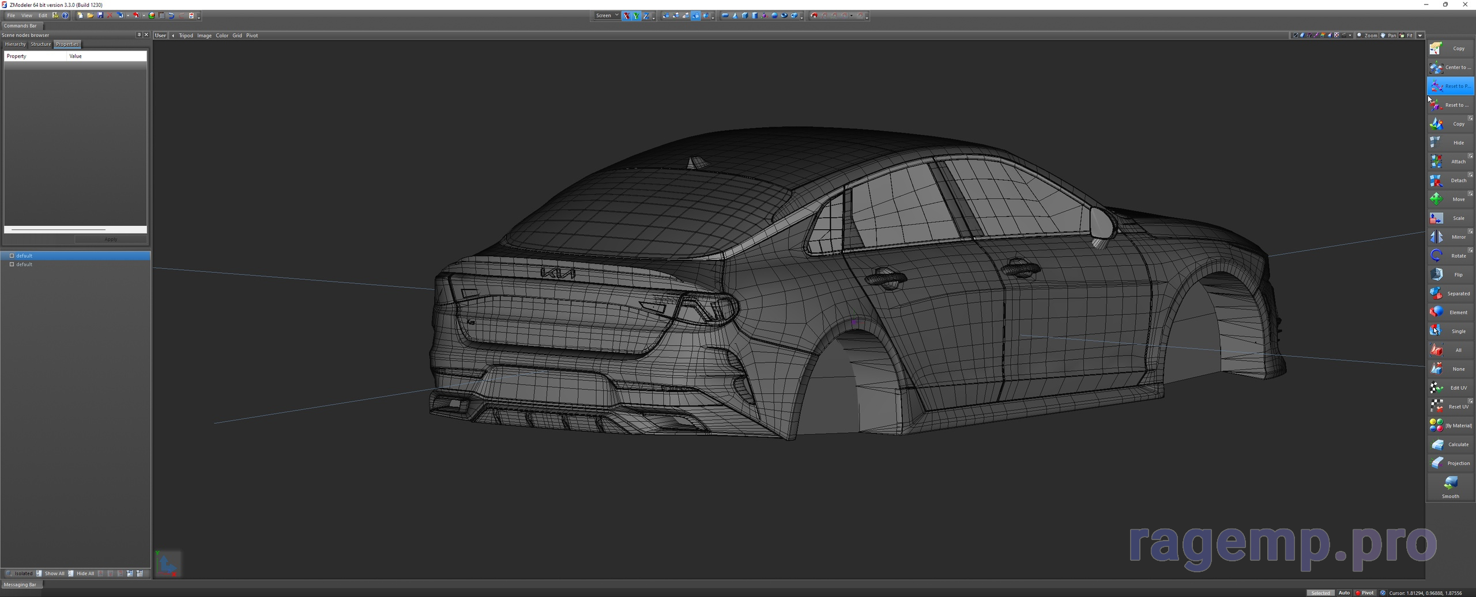
Task: Click the blue Help question-mark icon
Action: click(65, 16)
